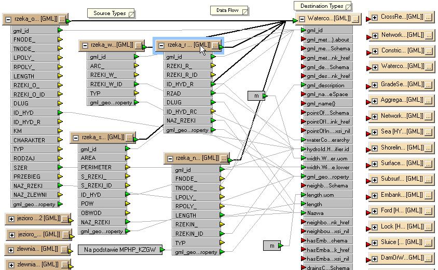Open properties button of rzeka_o... [GML]
This screenshot has width=438, height=270.
point(62,20)
